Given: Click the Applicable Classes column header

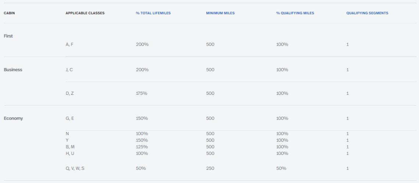Looking at the screenshot, I should tap(85, 13).
